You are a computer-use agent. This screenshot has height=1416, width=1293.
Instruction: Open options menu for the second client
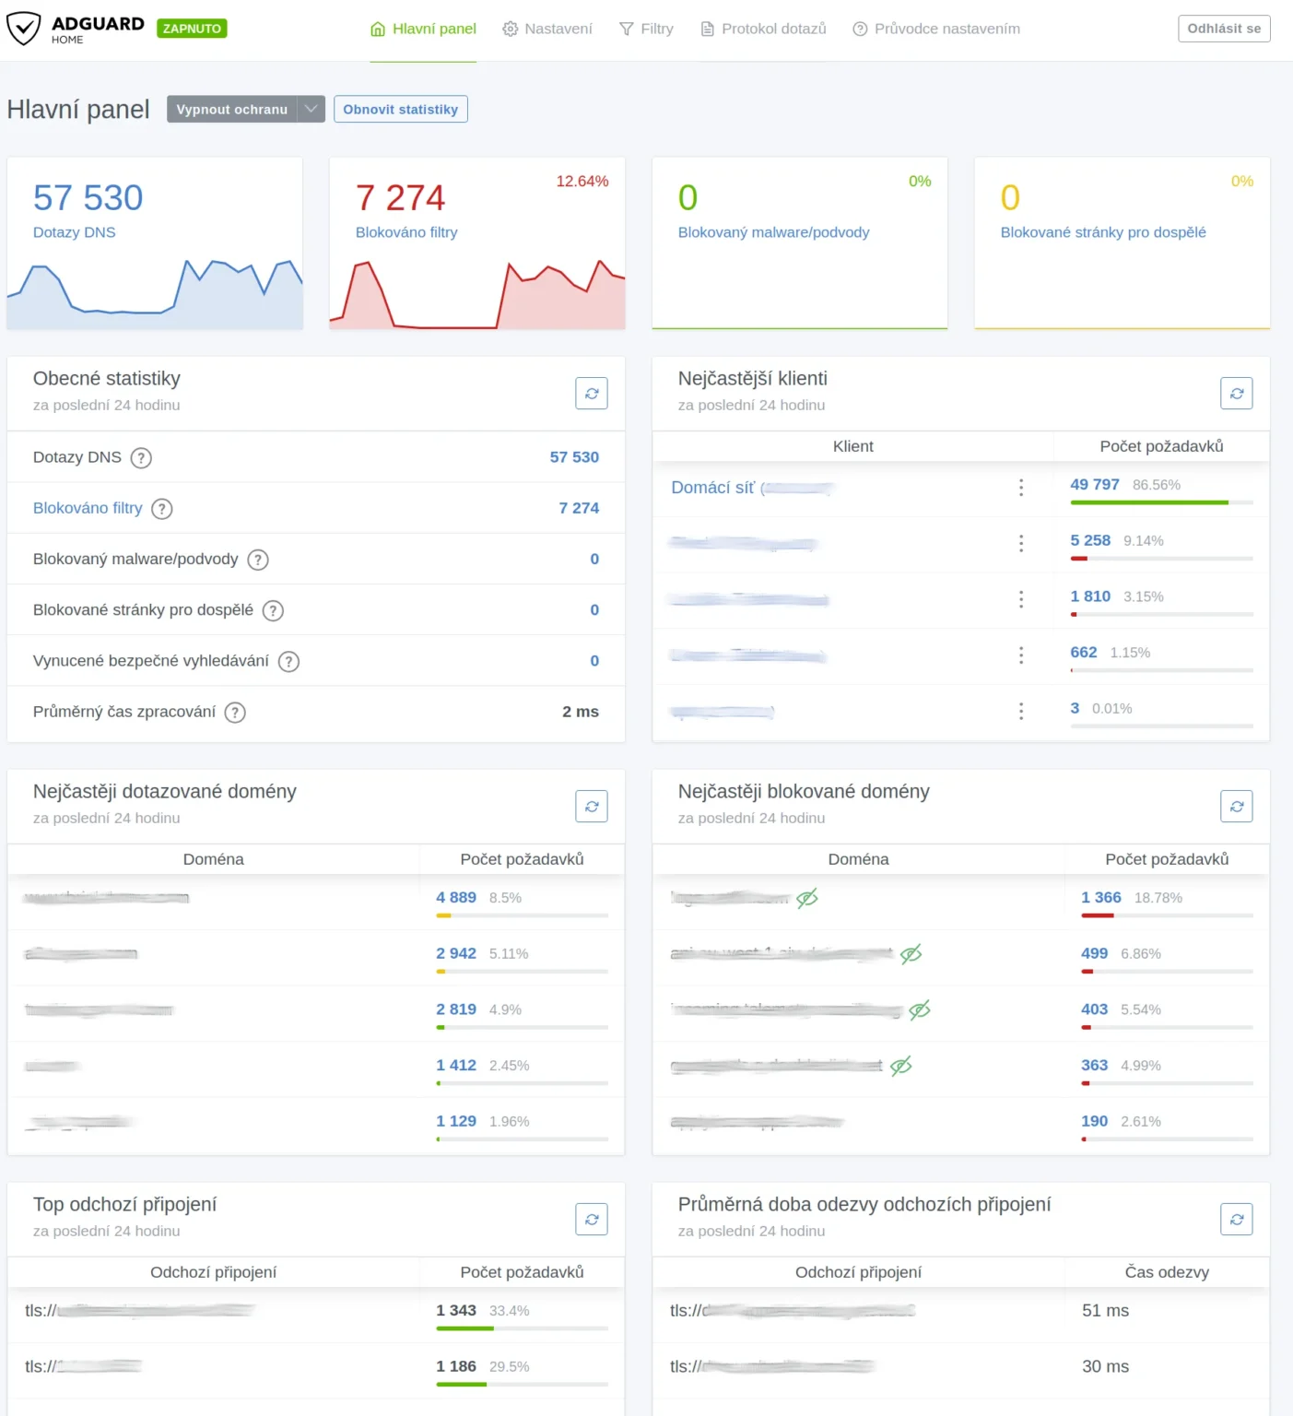point(1021,544)
